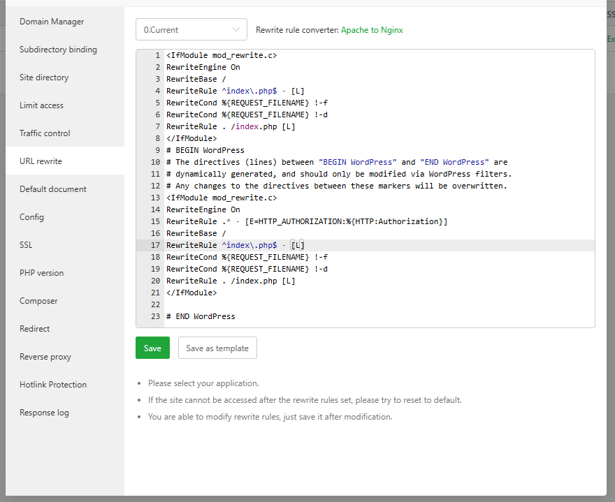Switch to Subdirectory binding tab
The height and width of the screenshot is (502, 615).
point(58,50)
